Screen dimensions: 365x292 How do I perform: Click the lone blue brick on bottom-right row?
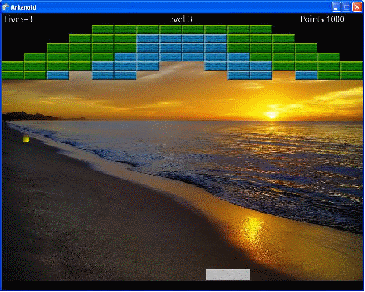click(x=306, y=75)
